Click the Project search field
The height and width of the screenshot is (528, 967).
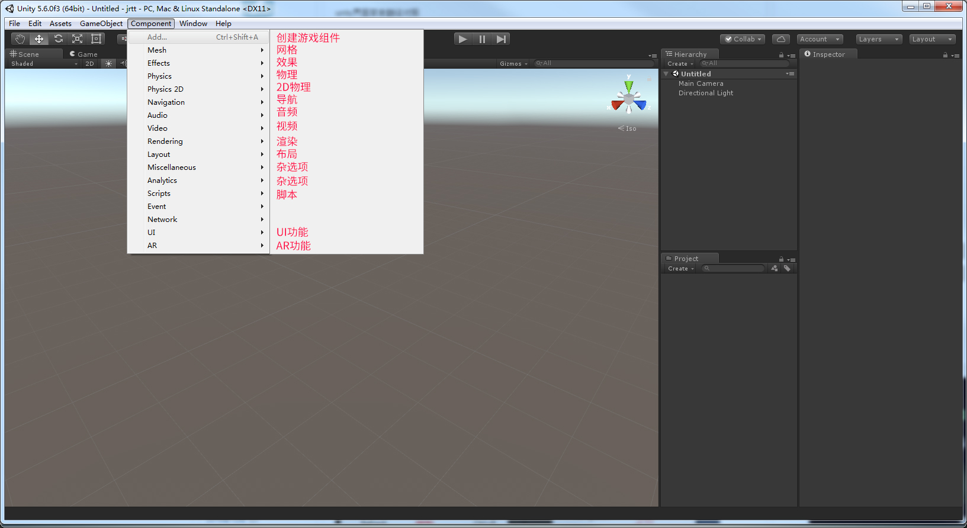[733, 268]
